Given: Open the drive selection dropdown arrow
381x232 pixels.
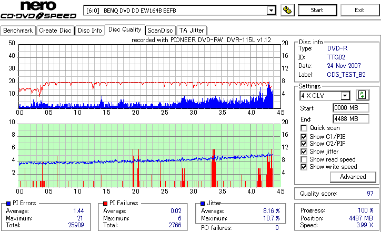Looking at the screenshot, I should click(x=271, y=11).
